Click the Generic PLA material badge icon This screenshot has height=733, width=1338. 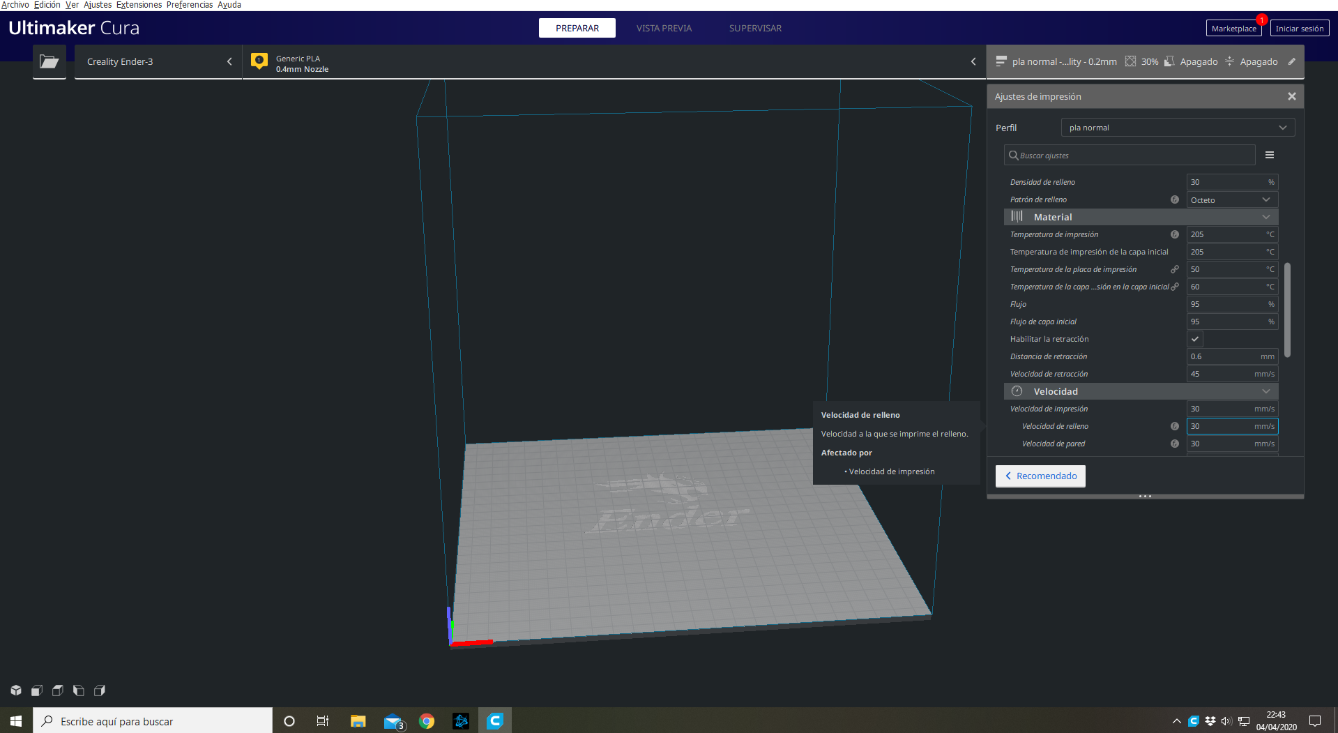click(x=259, y=61)
